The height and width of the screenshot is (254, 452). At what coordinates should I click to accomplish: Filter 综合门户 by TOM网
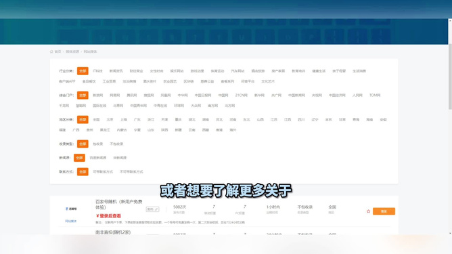pos(375,96)
